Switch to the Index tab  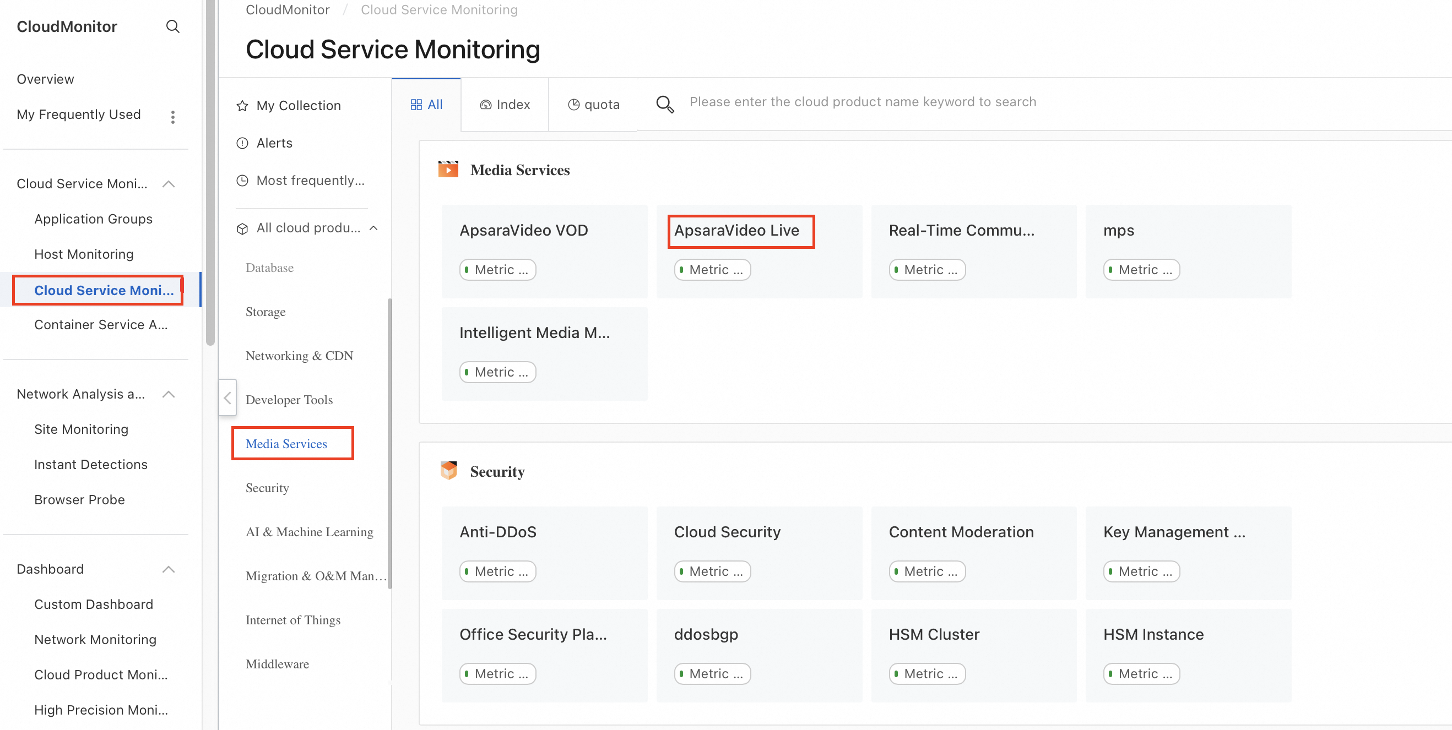click(505, 105)
